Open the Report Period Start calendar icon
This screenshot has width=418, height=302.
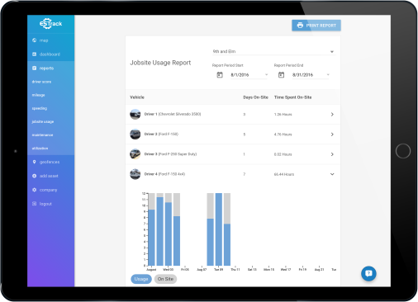pos(220,75)
